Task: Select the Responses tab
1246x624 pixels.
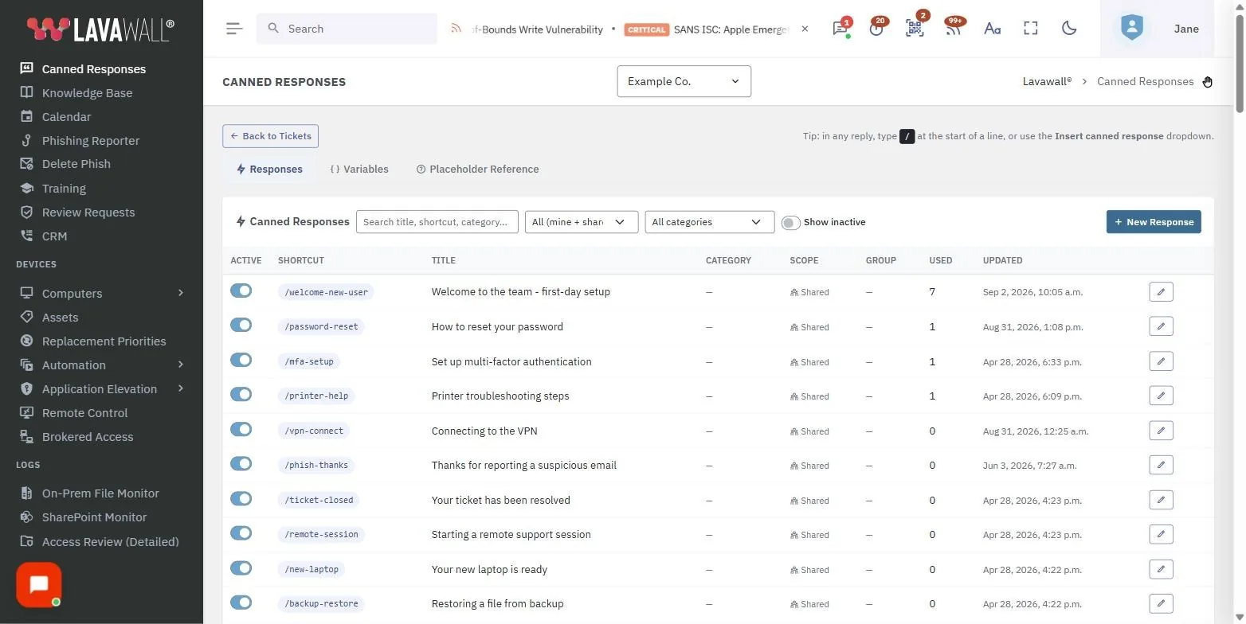Action: [x=269, y=169]
